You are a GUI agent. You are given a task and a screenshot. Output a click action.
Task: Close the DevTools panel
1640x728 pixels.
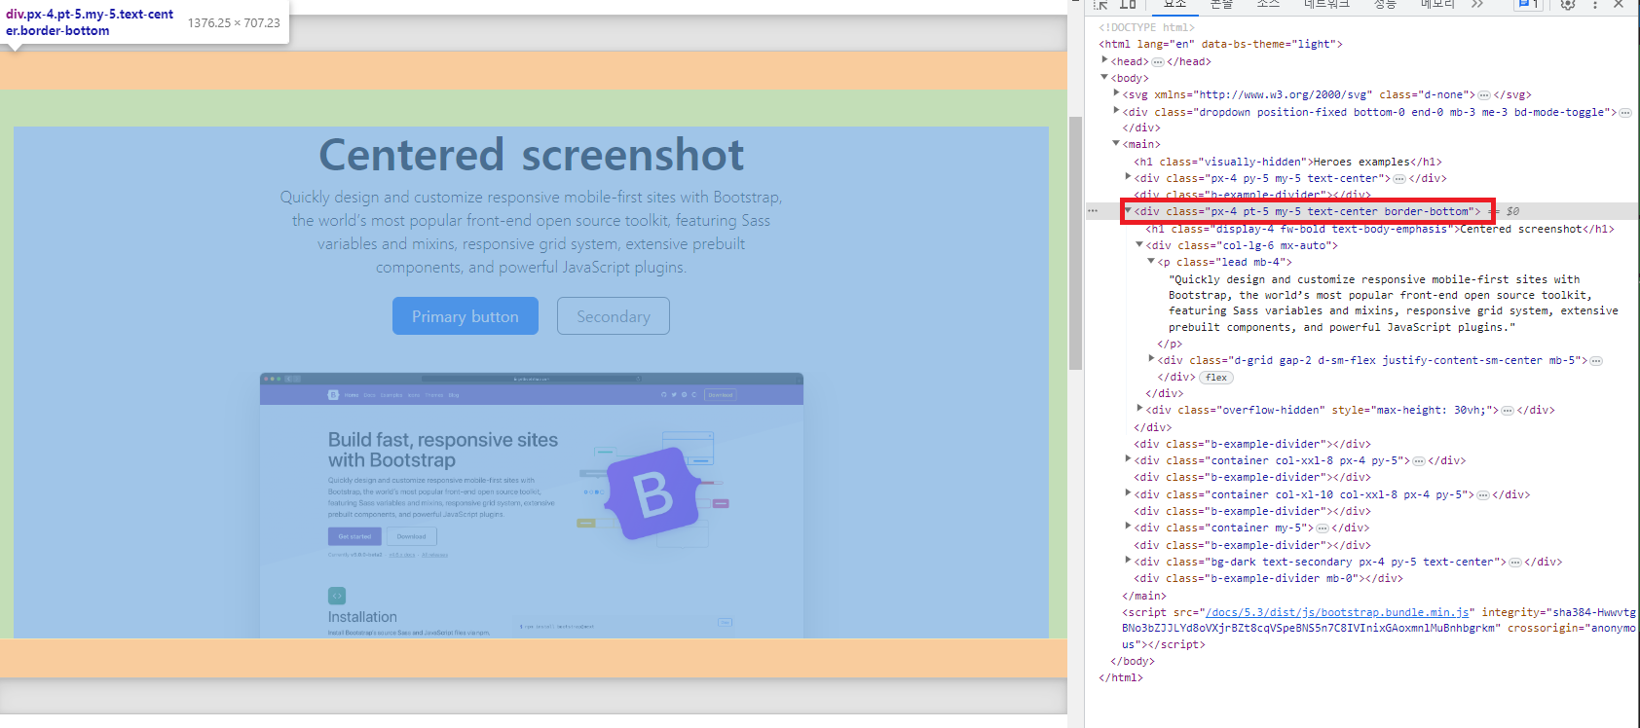pos(1619,4)
